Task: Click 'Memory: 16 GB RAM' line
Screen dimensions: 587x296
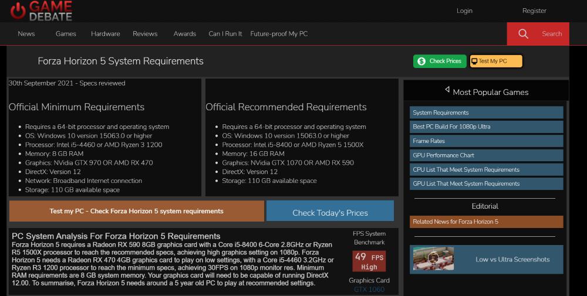Action: tap(253, 154)
